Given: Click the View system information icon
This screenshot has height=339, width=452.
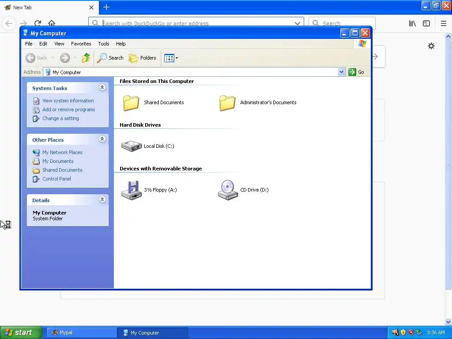Looking at the screenshot, I should click(x=36, y=101).
